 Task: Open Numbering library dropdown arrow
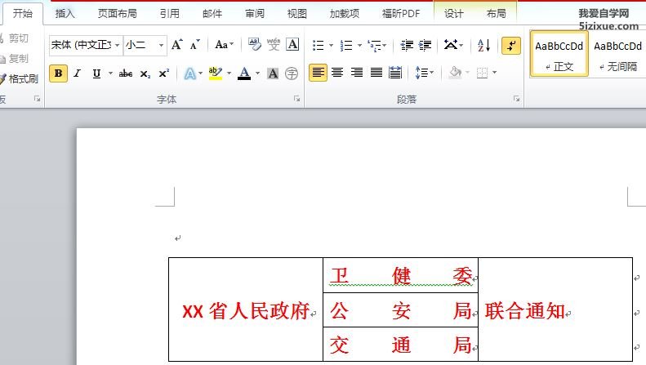coord(359,45)
